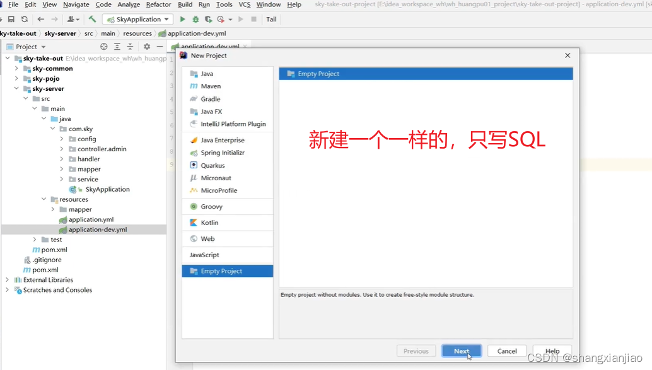
Task: Select Groovy project type
Action: tap(228, 207)
